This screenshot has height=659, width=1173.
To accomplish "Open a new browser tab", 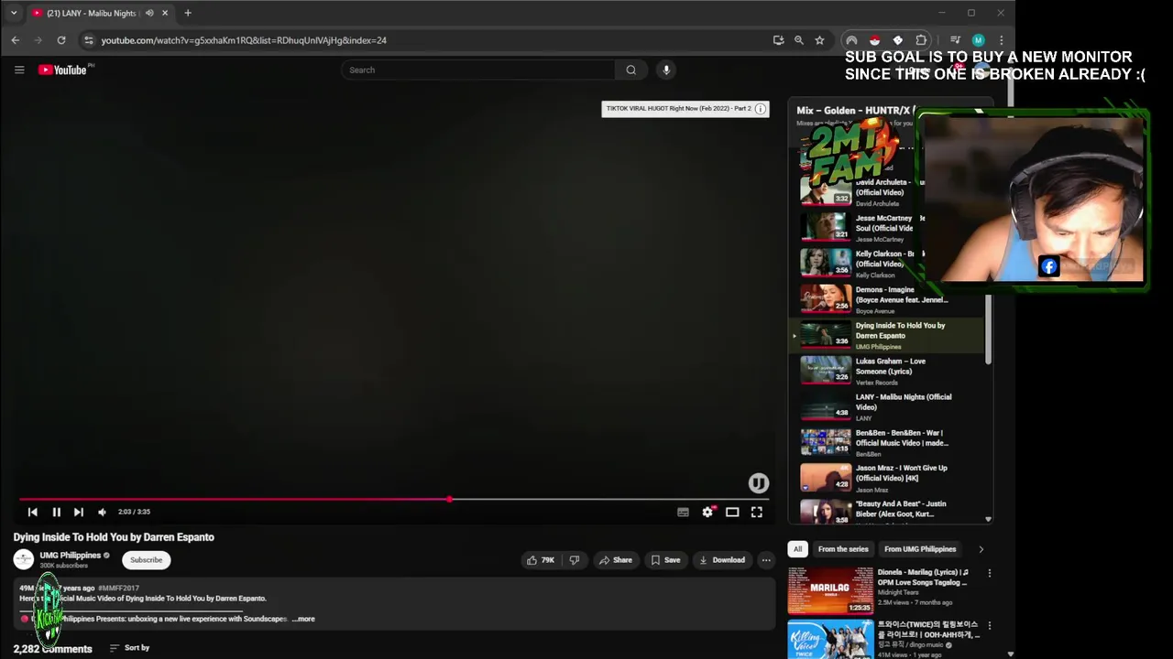I will click(x=188, y=13).
